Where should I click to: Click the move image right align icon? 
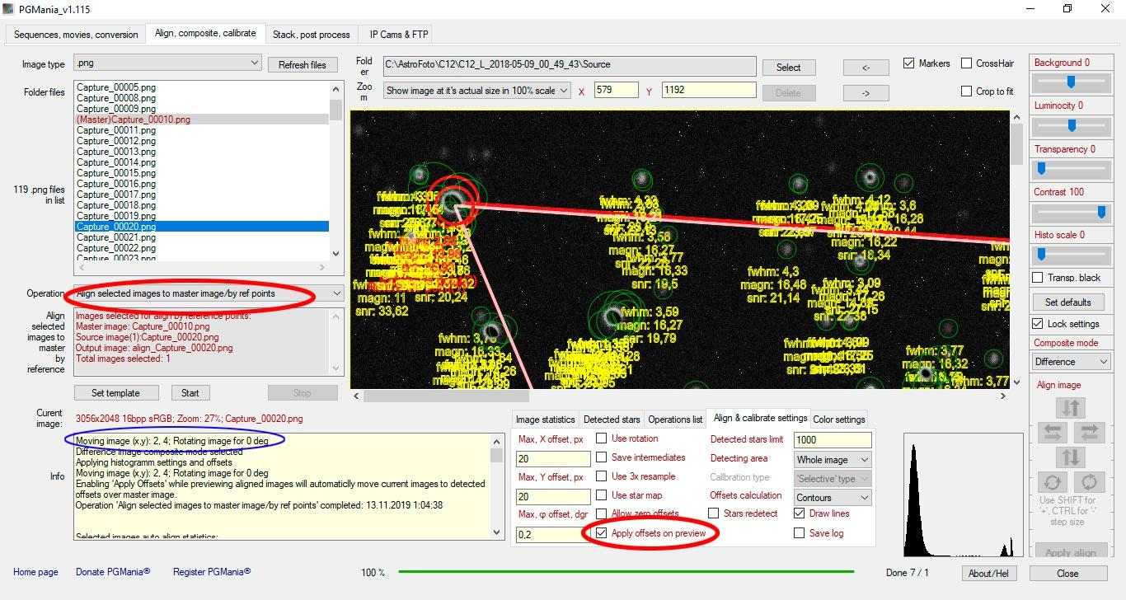point(1089,432)
